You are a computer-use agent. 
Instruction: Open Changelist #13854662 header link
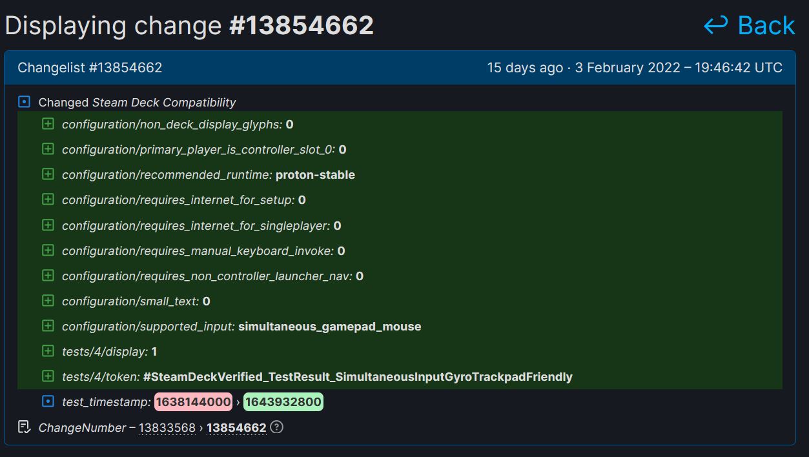point(90,68)
